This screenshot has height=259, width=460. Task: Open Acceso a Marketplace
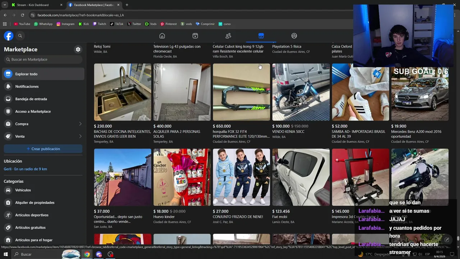[43, 112]
